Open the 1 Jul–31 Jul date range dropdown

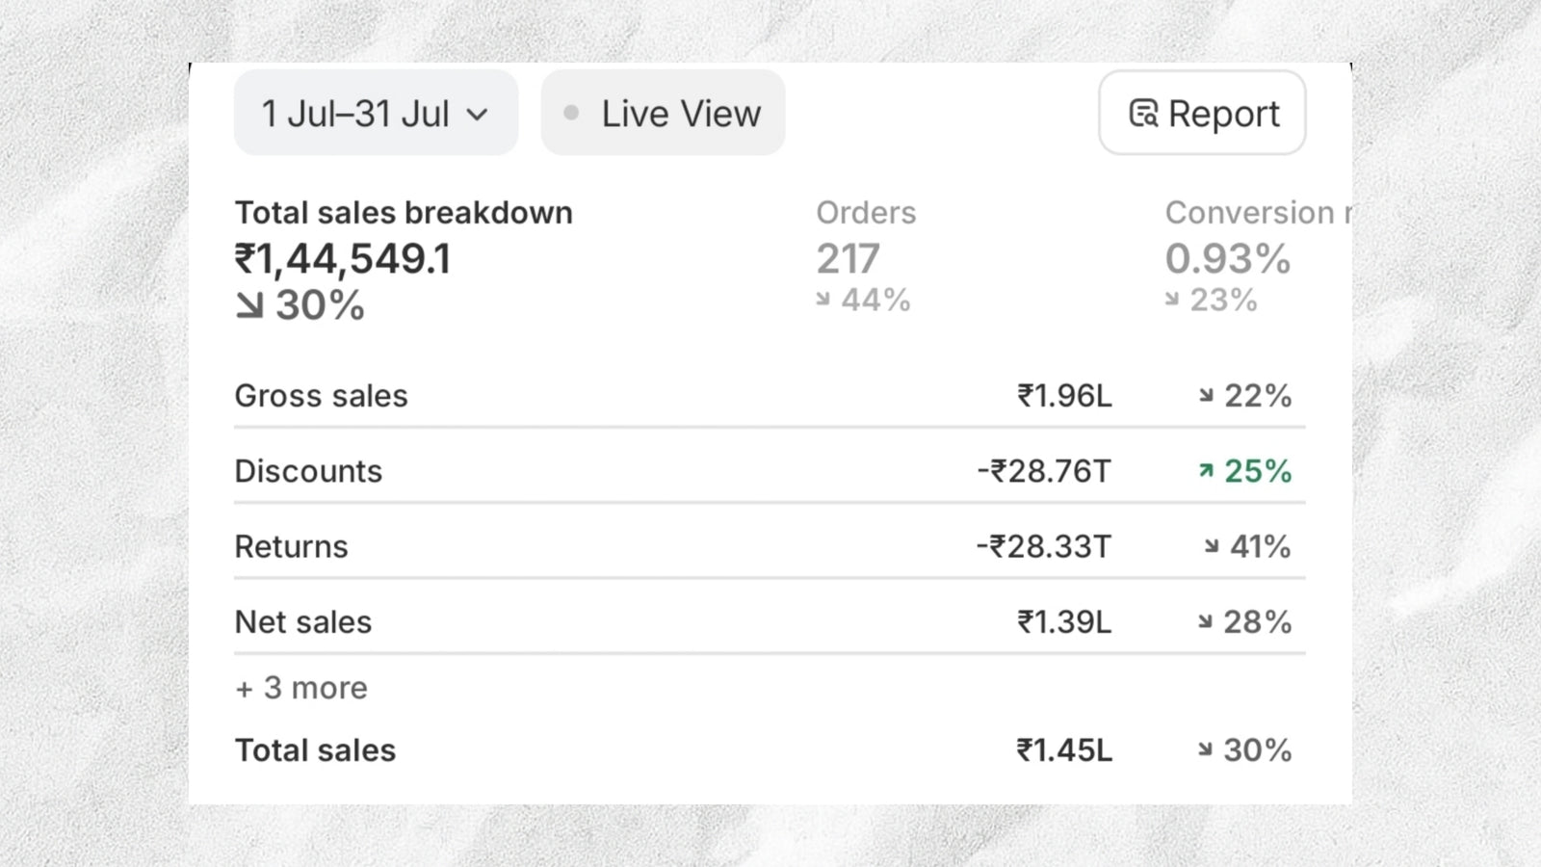click(375, 113)
